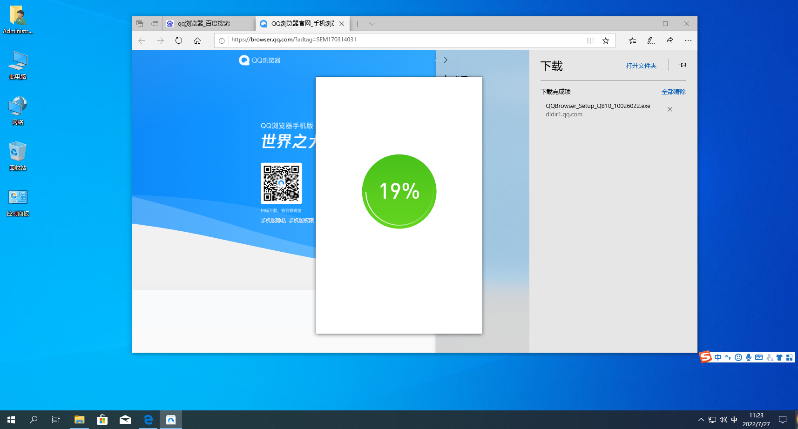Open 回收站 recycle bin icon
This screenshot has height=429, width=798.
[x=18, y=156]
